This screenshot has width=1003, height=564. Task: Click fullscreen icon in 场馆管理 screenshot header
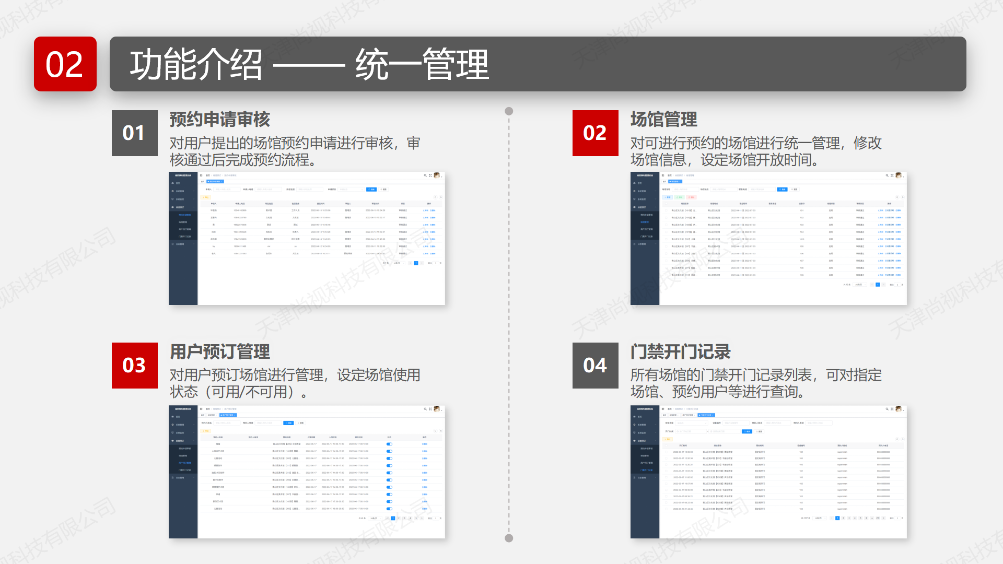click(x=892, y=175)
